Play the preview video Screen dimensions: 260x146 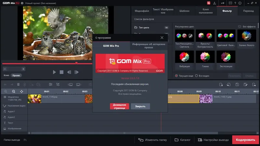[x=54, y=72]
